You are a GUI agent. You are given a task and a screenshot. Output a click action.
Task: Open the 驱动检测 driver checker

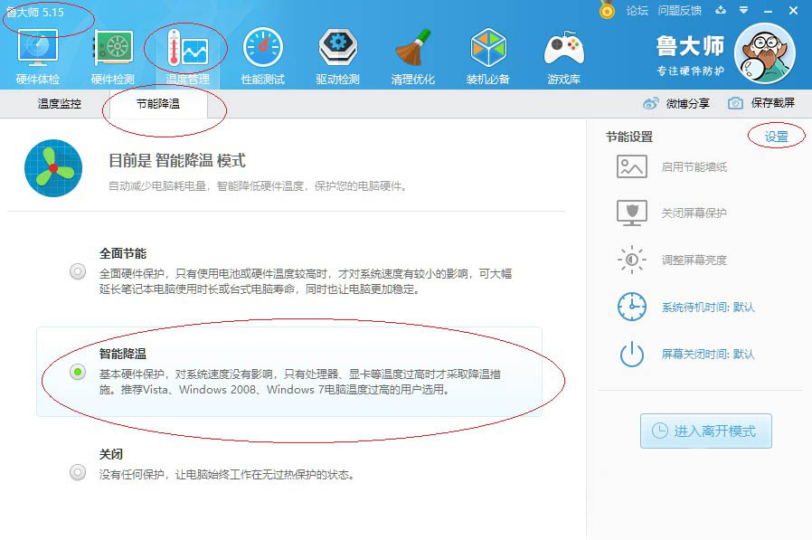(337, 54)
